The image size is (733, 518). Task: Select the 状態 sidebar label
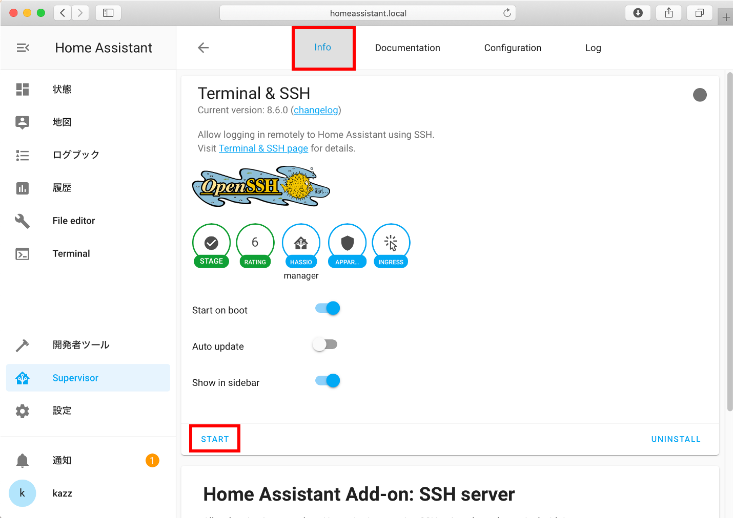62,89
